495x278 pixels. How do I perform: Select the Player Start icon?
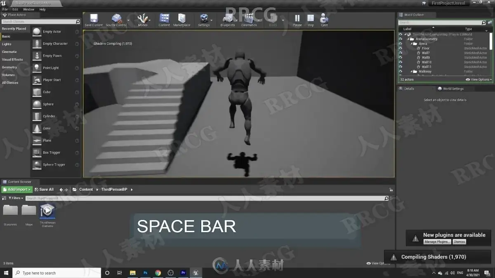(37, 80)
